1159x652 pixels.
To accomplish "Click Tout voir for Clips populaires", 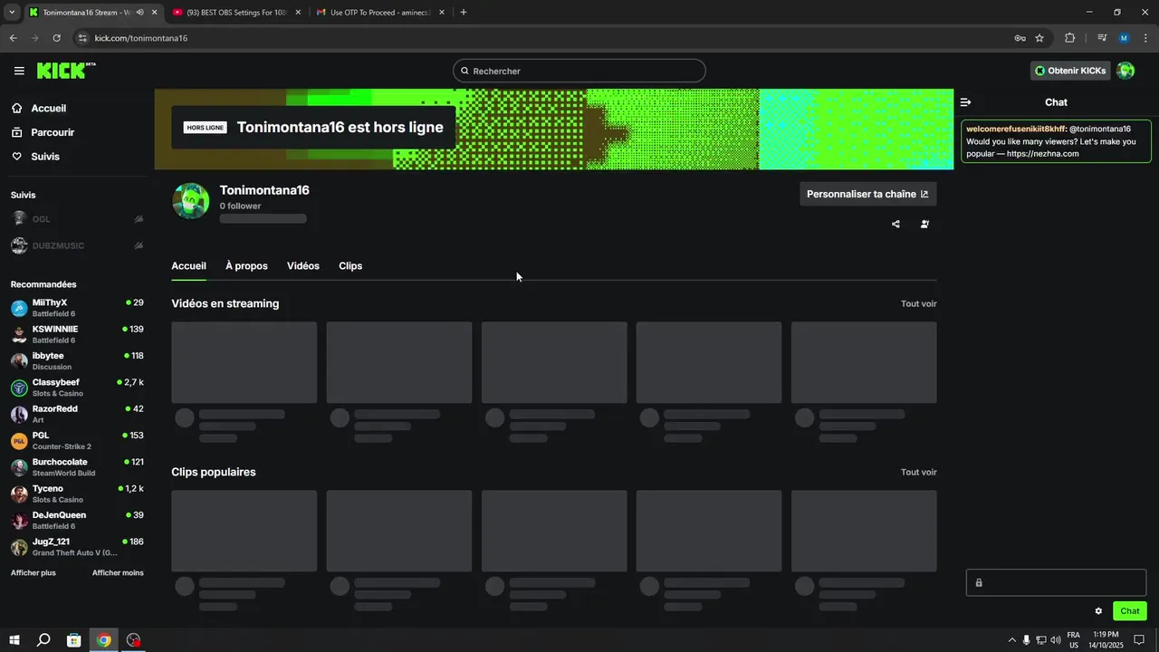I will click(x=919, y=473).
